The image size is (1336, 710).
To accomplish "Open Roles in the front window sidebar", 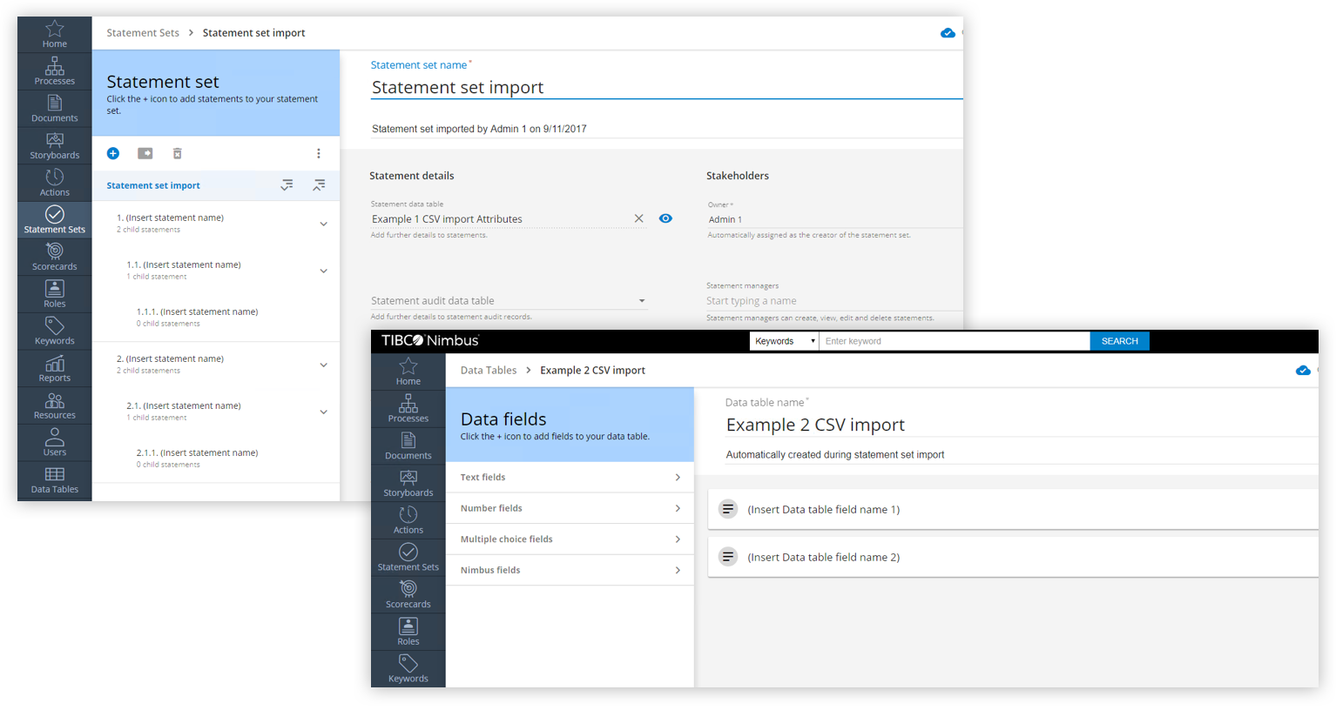I will click(x=408, y=633).
